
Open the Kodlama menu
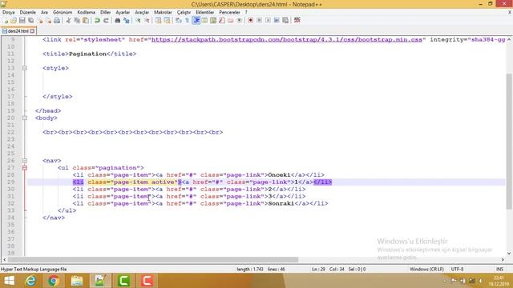[x=86, y=13]
